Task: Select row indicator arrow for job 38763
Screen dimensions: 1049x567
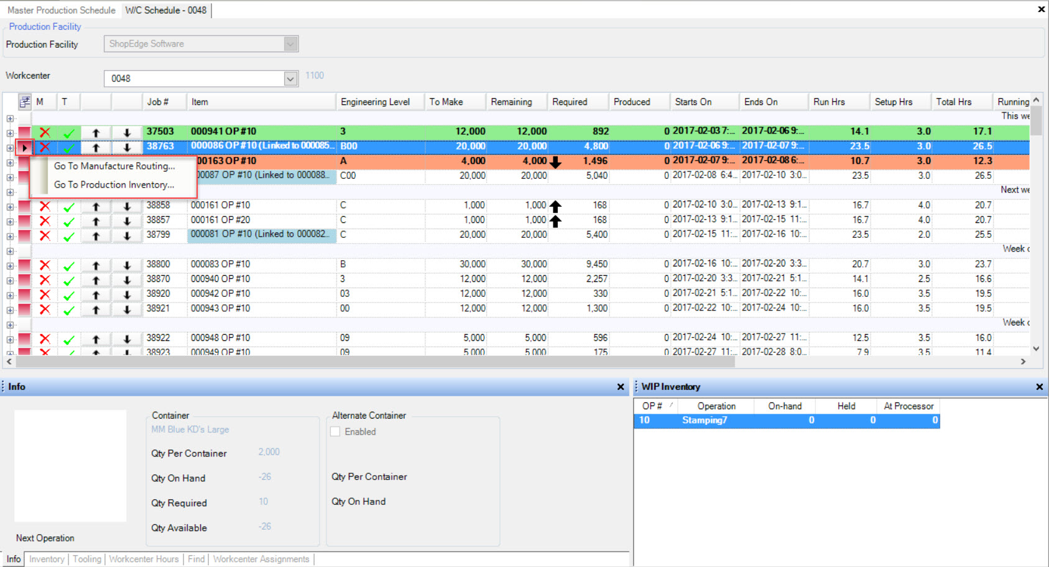Action: (24, 147)
